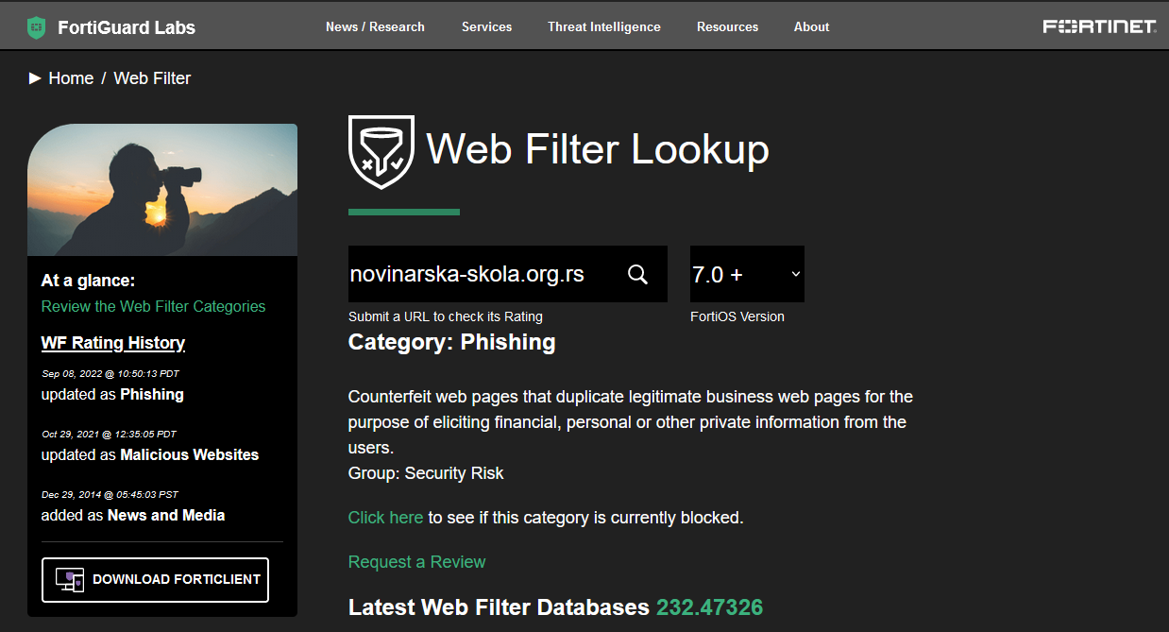The image size is (1169, 632).
Task: Open the Resources menu
Action: [728, 26]
